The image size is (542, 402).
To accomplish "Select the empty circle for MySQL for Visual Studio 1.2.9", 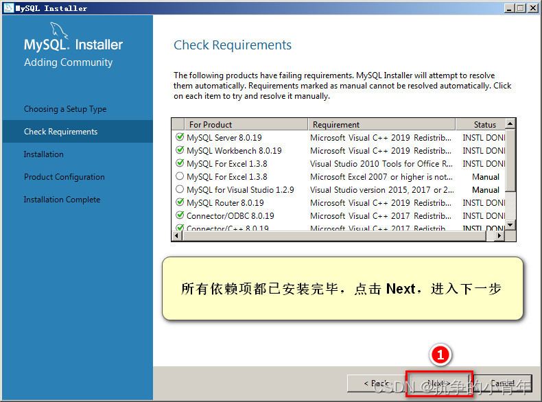I will tap(180, 189).
